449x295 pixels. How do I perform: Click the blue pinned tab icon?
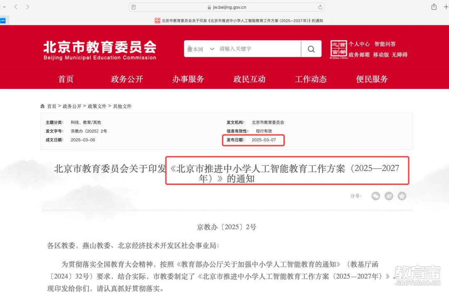[3, 21]
